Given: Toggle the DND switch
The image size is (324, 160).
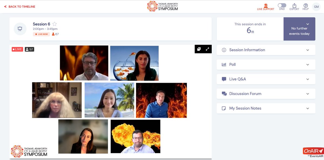Looking at the screenshot, I should pos(282,5).
